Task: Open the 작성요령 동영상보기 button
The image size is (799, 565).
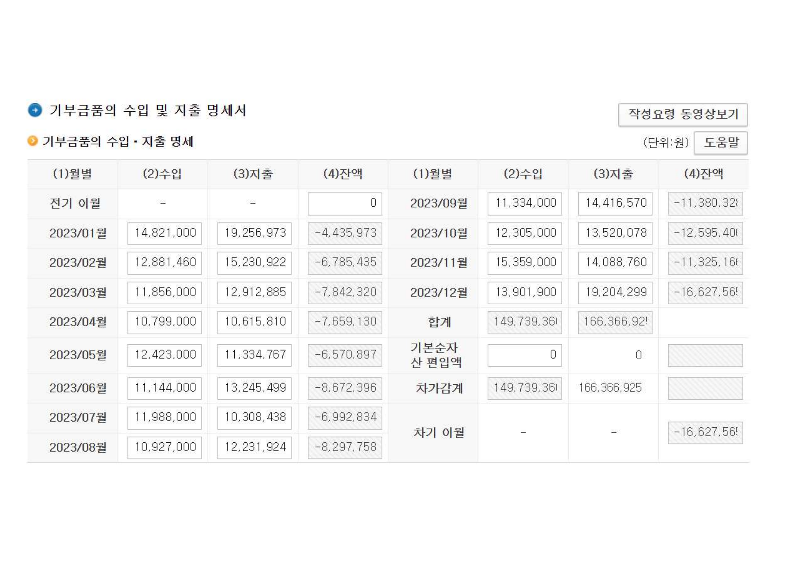Action: click(683, 114)
